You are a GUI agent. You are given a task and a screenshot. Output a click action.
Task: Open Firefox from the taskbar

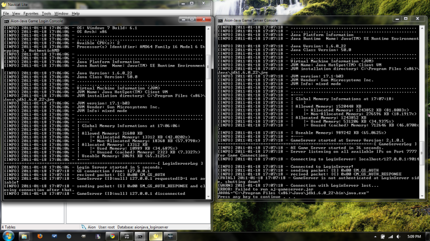pos(39,236)
